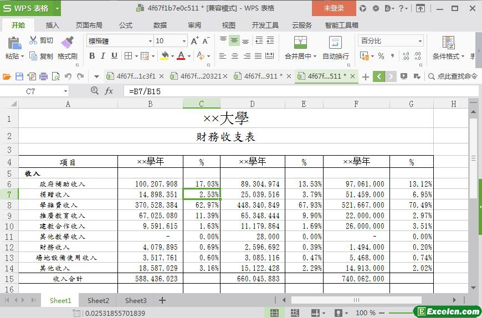Switch to Sheet3 tab
The image size is (482, 318).
136,300
